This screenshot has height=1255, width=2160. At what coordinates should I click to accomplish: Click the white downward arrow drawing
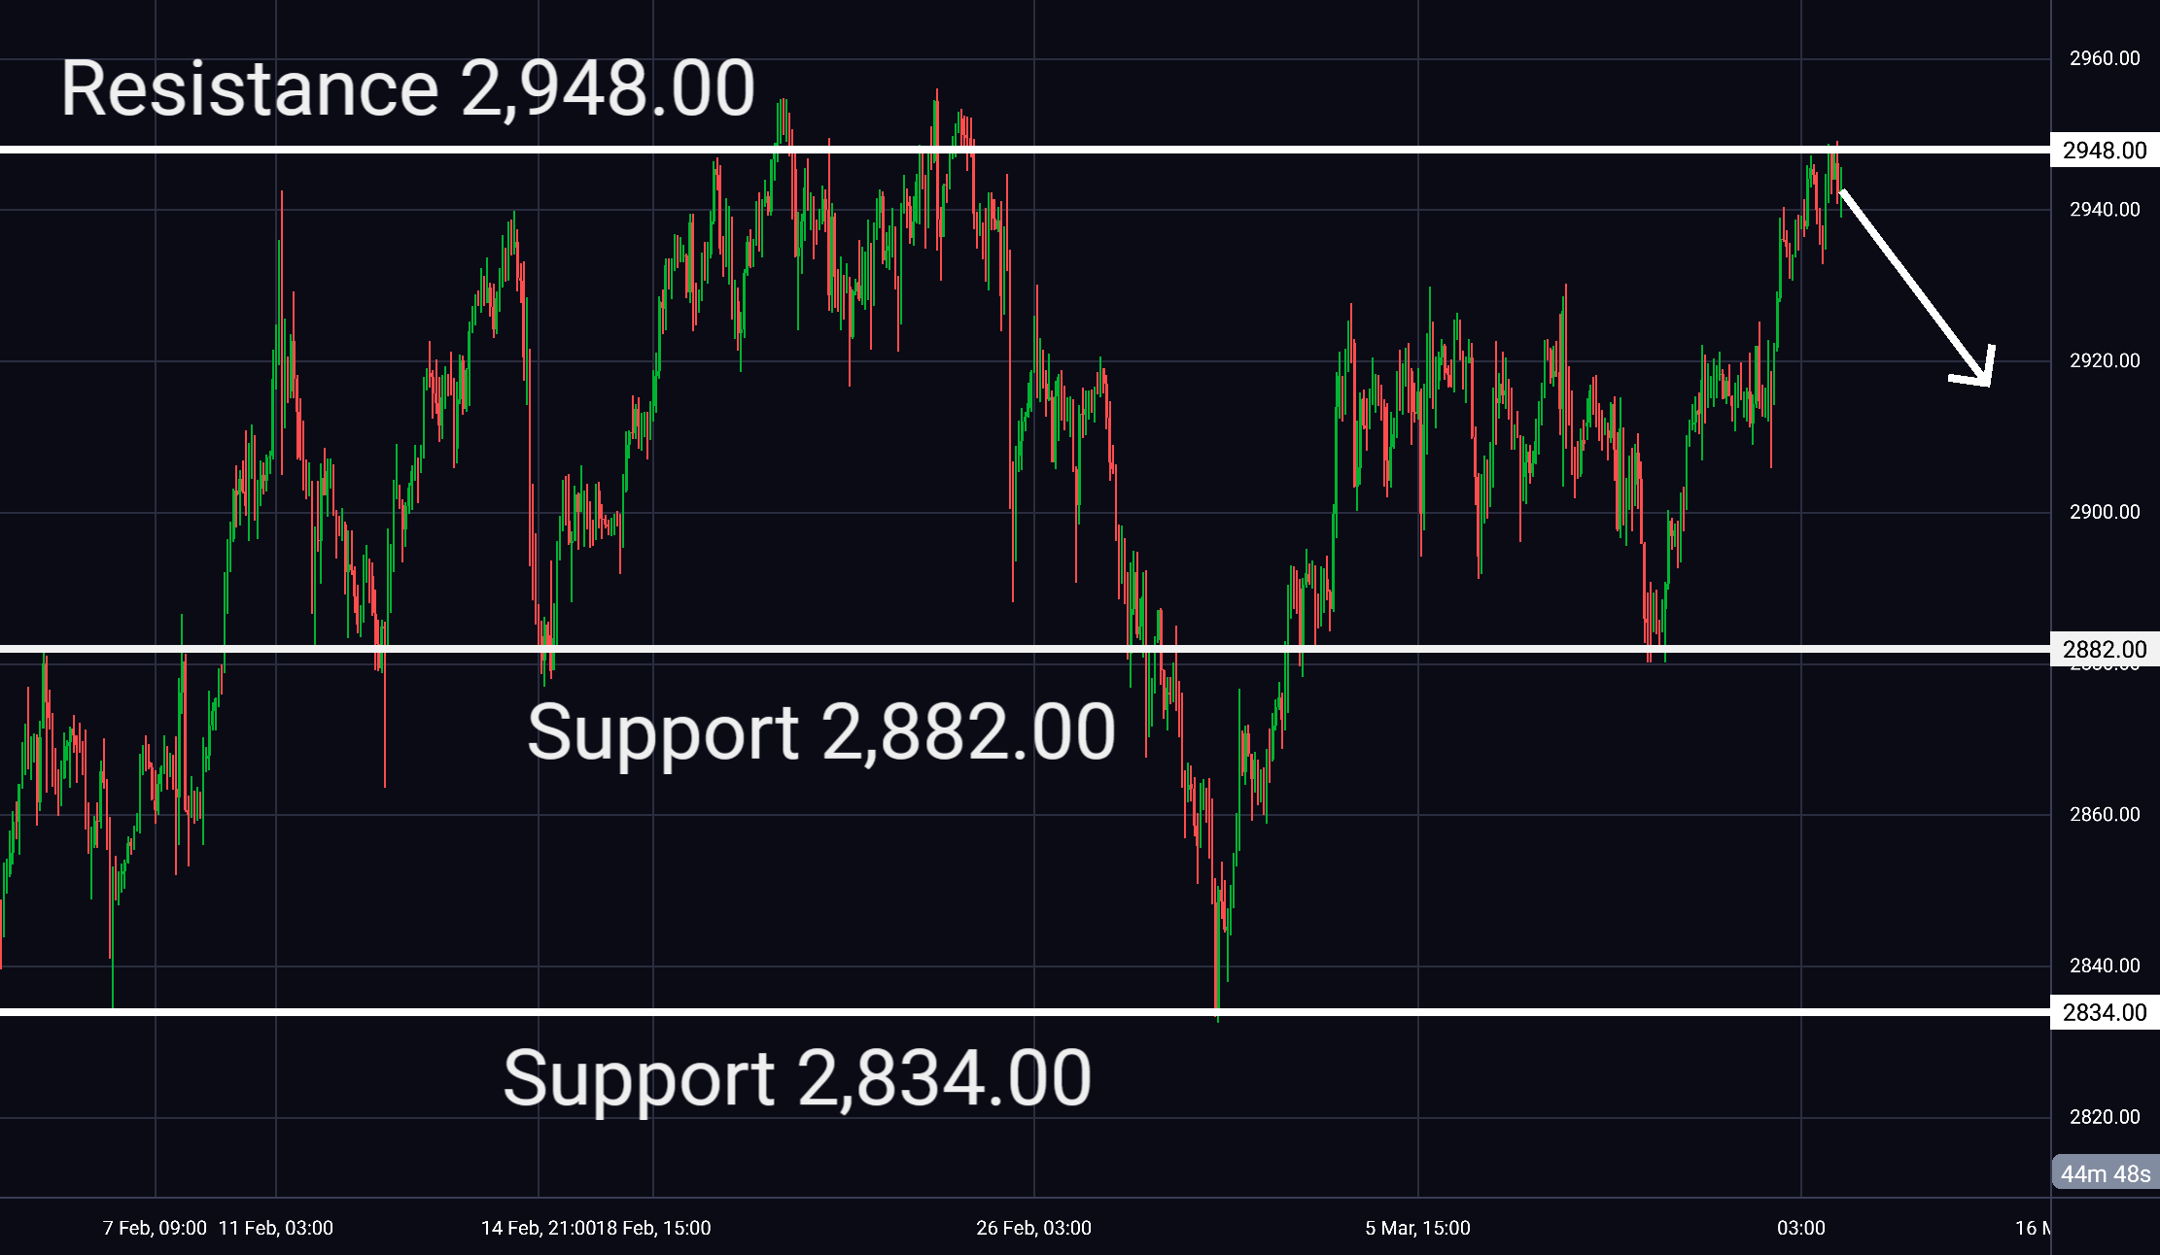pos(1916,288)
